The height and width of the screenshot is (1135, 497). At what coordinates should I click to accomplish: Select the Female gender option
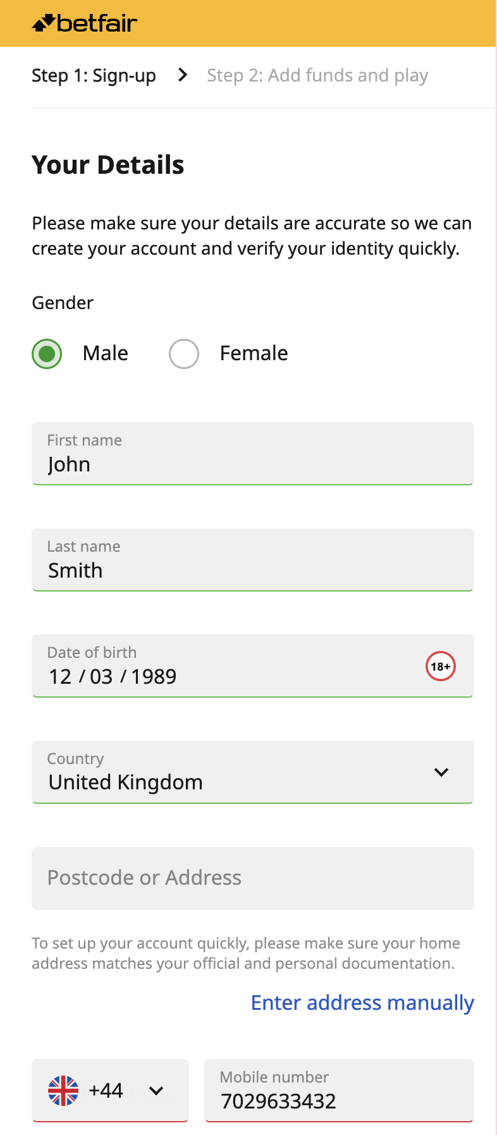184,354
